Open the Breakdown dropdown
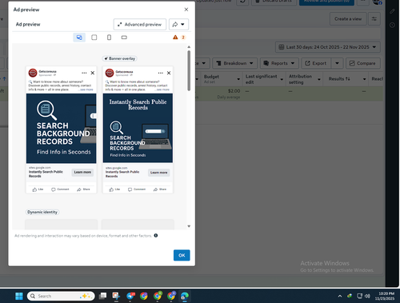 pyautogui.click(x=234, y=63)
